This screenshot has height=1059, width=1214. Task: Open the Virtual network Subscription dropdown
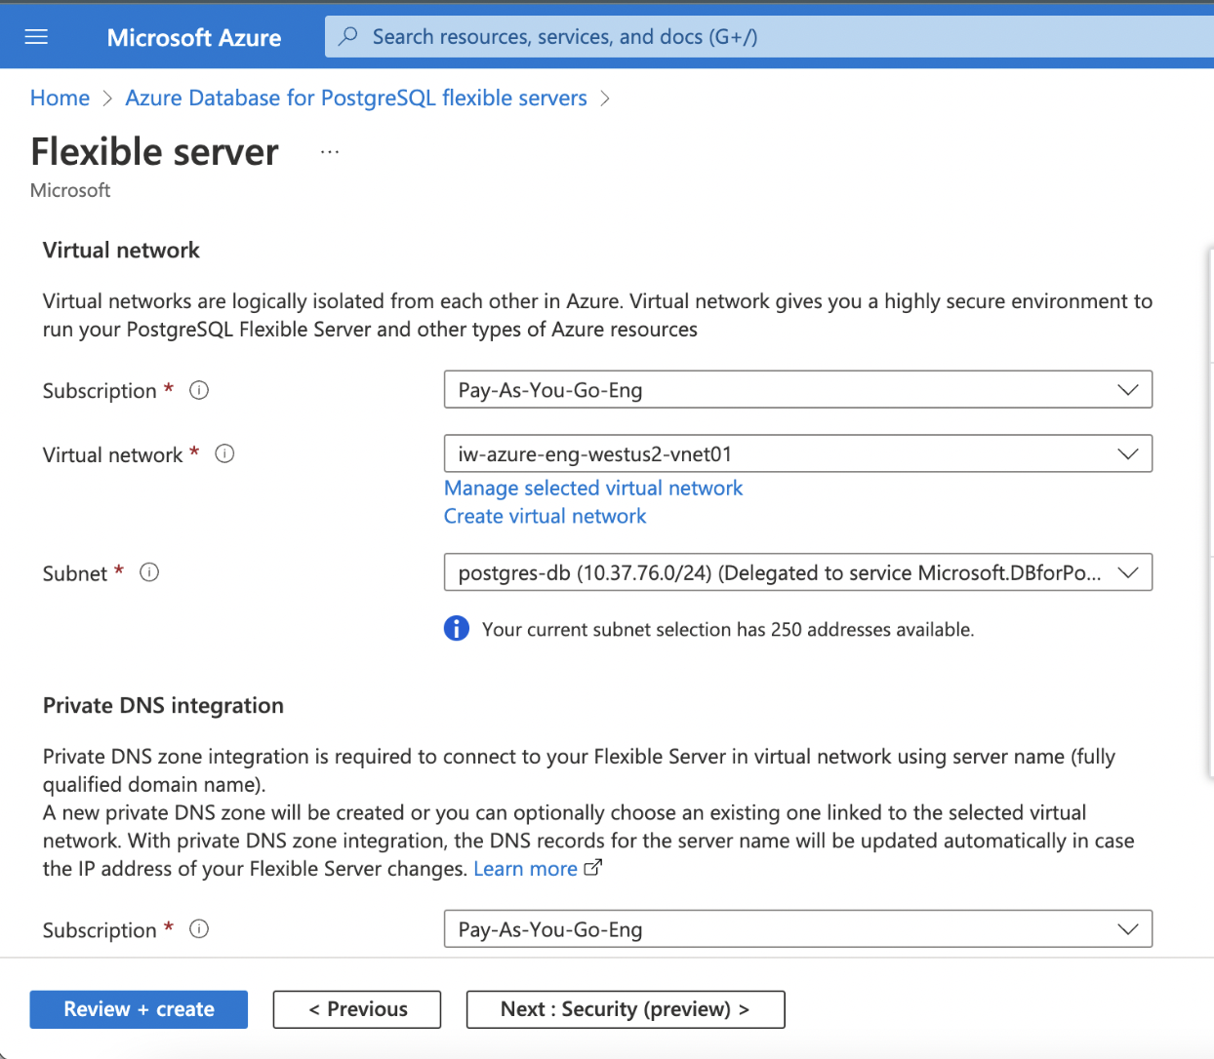[798, 390]
